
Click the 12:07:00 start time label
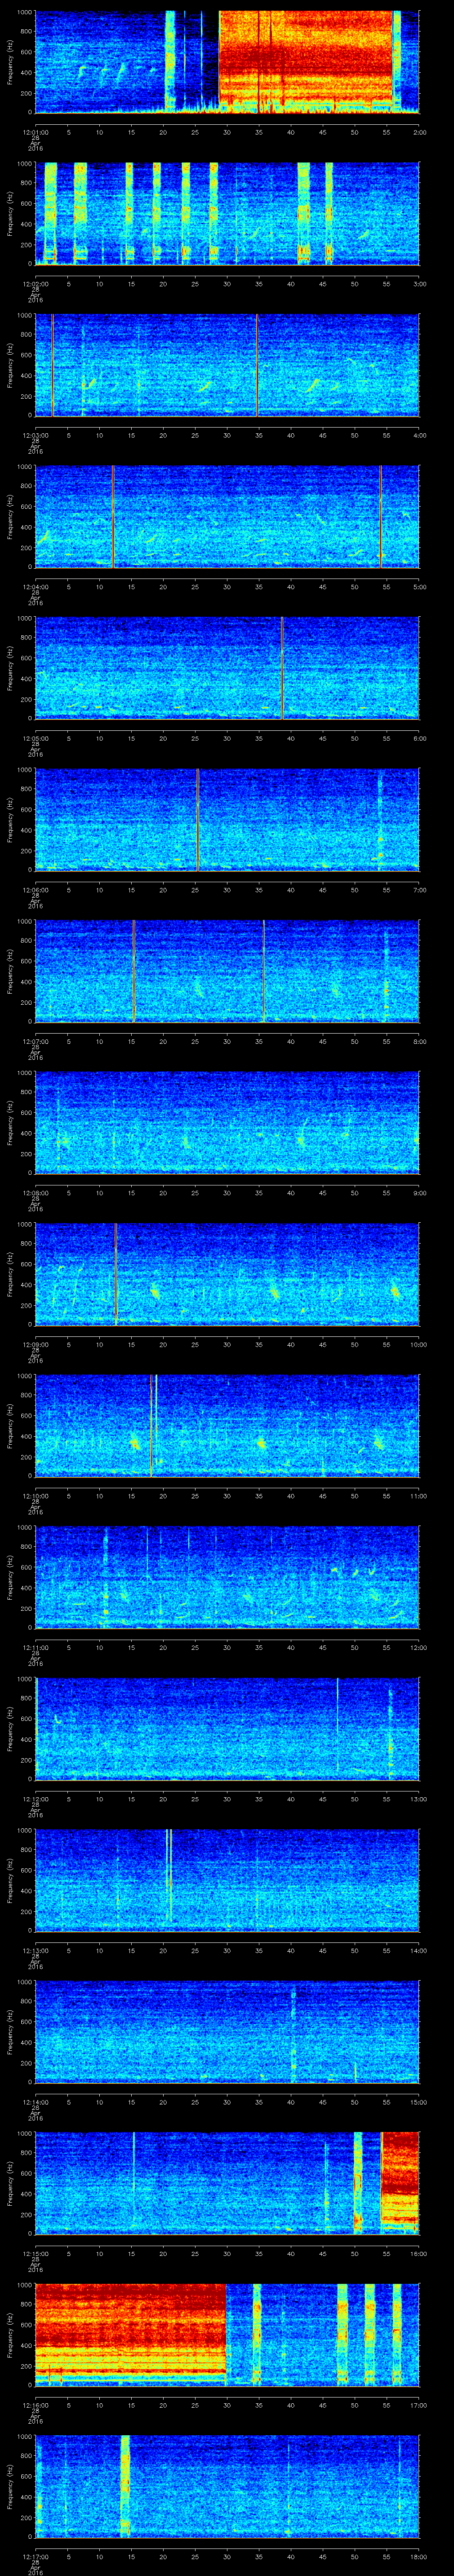tap(35, 1041)
